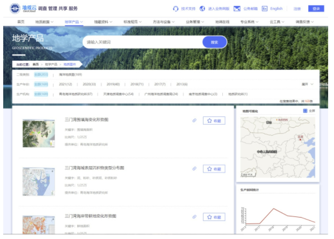Open the 地学产品 navigation menu
Viewport: 334px width, 239px height.
74,22
